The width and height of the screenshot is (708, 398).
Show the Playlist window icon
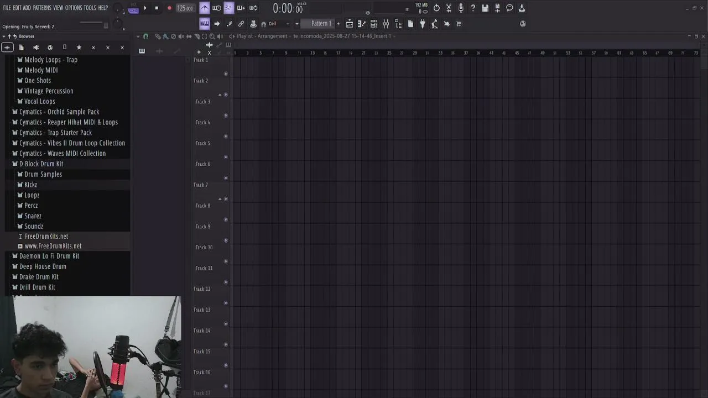click(x=350, y=24)
